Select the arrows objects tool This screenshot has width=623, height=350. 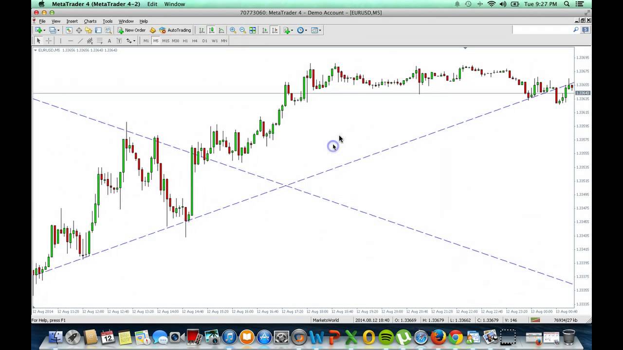pos(128,41)
